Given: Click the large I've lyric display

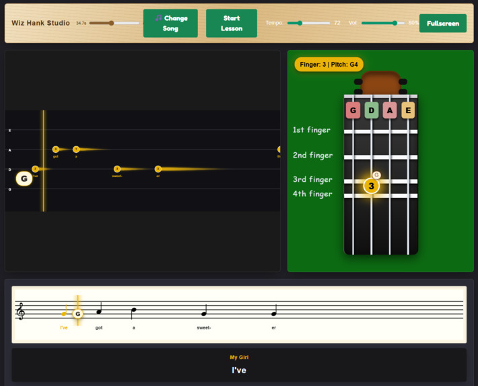Looking at the screenshot, I should (x=239, y=370).
